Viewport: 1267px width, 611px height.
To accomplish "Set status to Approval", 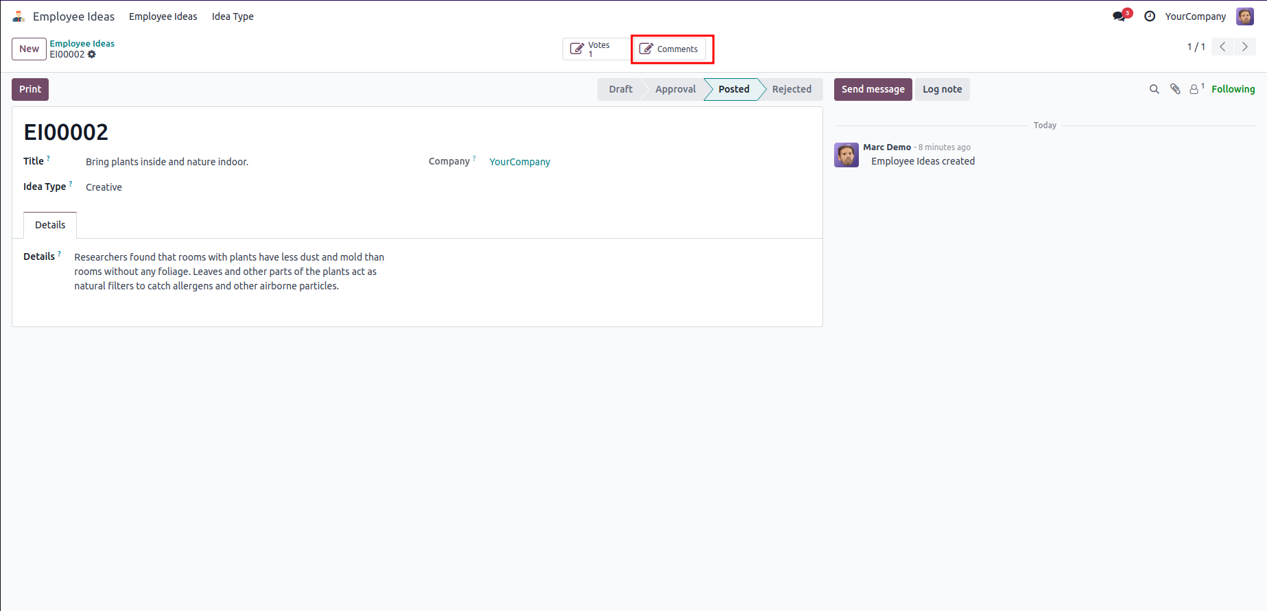I will click(x=675, y=89).
